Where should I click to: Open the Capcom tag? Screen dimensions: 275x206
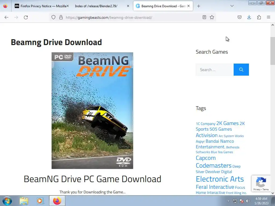point(206,158)
